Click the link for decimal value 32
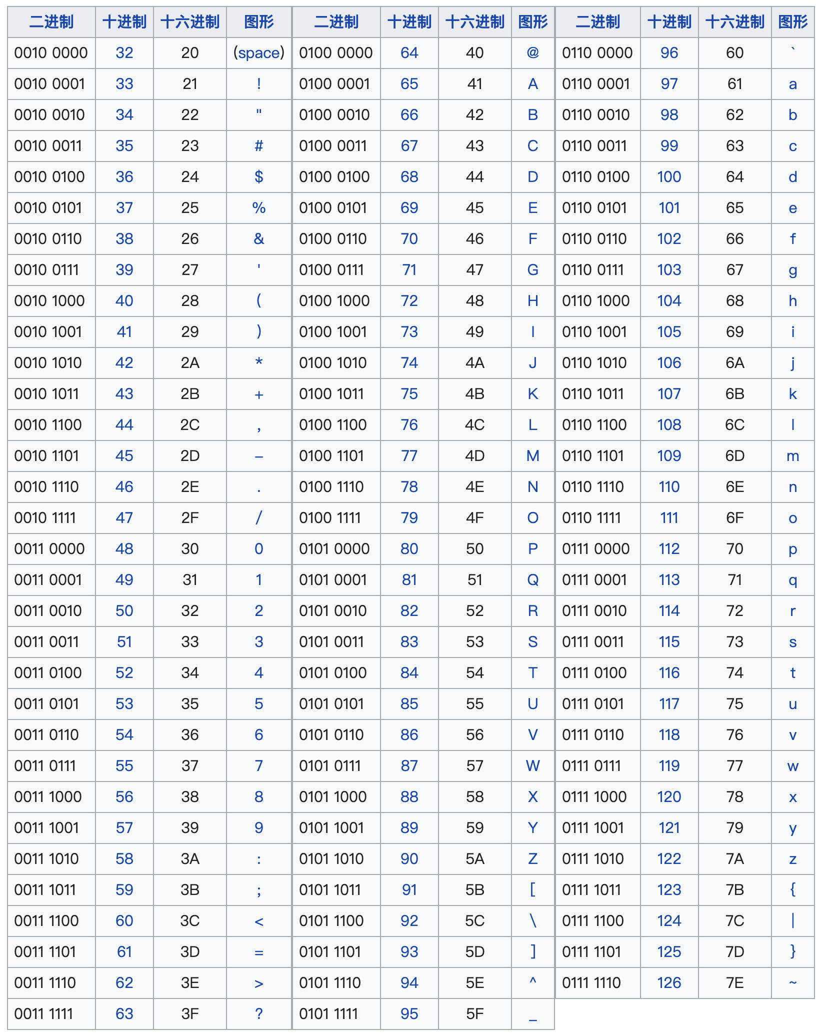Image resolution: width=829 pixels, height=1036 pixels. click(124, 52)
